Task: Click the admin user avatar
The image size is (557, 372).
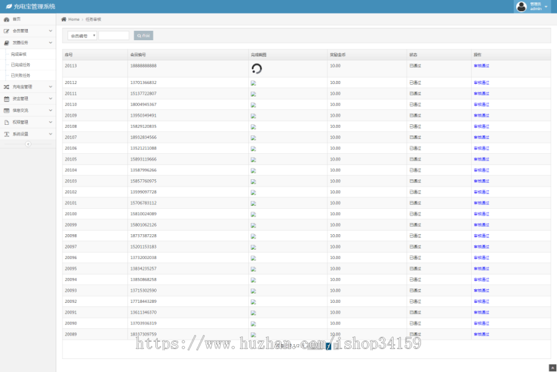Action: 521,6
